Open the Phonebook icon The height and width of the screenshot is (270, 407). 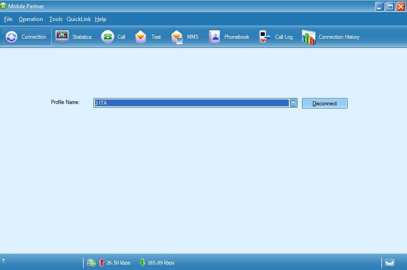pyautogui.click(x=214, y=36)
